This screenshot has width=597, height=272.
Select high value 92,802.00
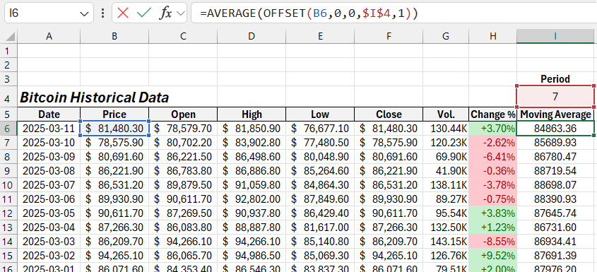[x=252, y=199]
